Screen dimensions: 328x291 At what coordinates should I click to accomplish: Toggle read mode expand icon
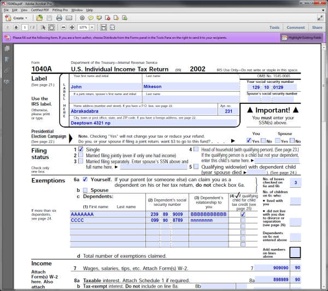(320, 18)
